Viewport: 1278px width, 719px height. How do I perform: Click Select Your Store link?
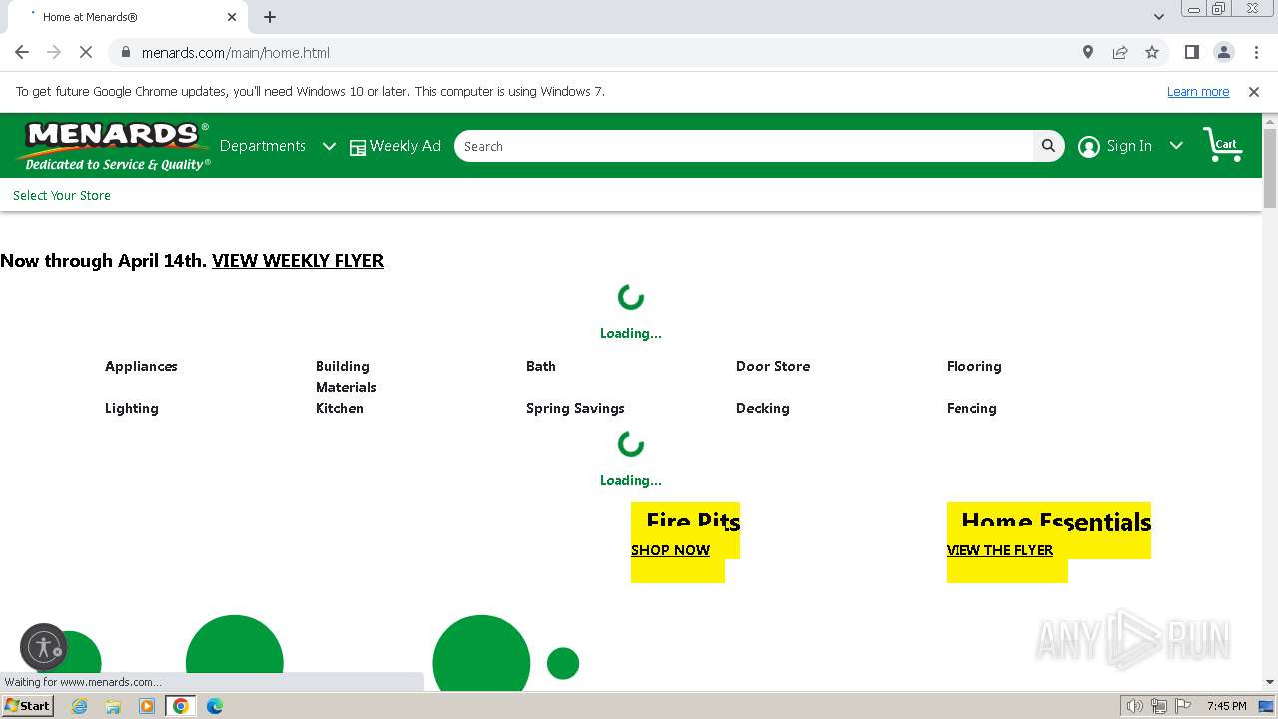pyautogui.click(x=62, y=195)
